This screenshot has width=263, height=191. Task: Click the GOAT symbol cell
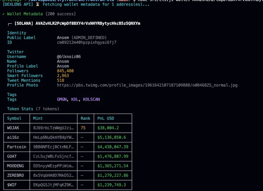click(12, 157)
